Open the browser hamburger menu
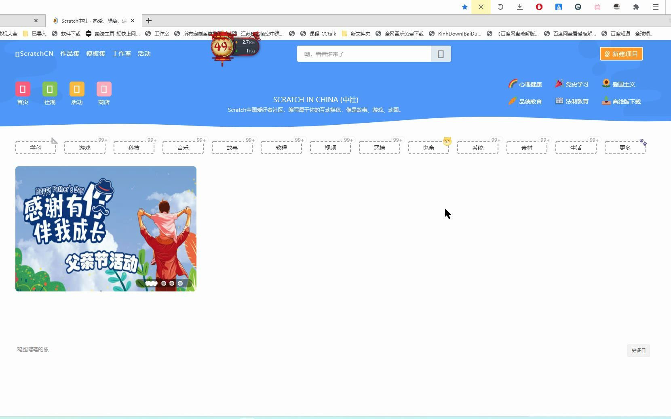Image resolution: width=671 pixels, height=419 pixels. (x=656, y=7)
